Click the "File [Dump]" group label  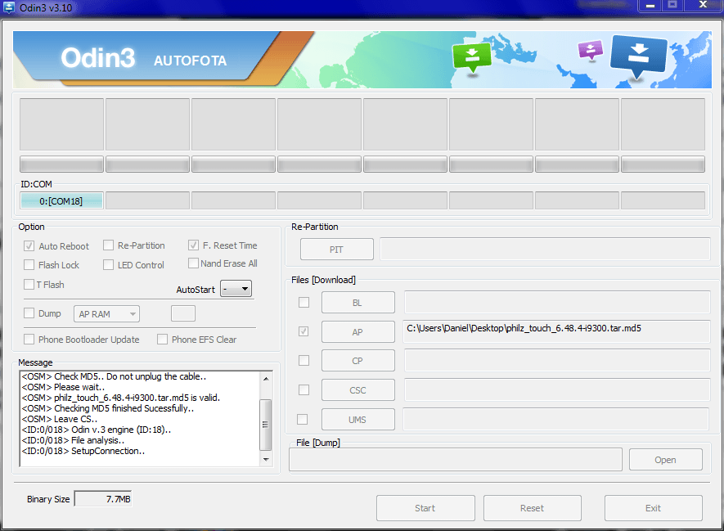click(318, 443)
